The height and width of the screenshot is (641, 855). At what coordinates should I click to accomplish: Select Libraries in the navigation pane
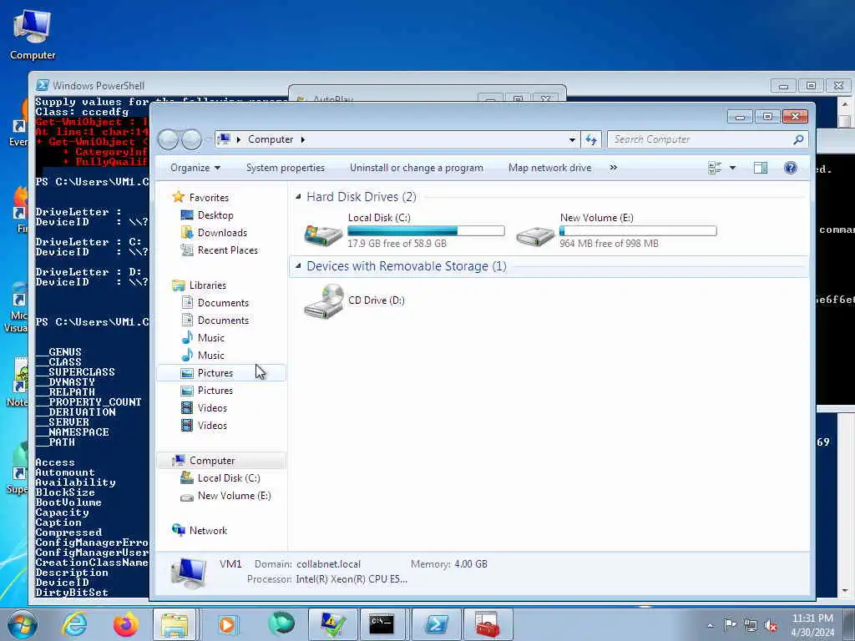[x=207, y=285]
